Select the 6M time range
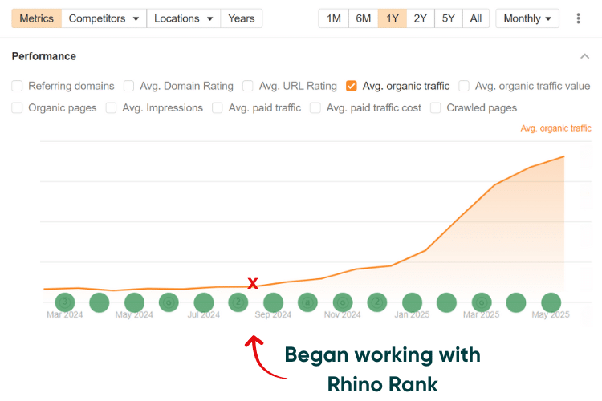The width and height of the screenshot is (602, 401). (363, 18)
